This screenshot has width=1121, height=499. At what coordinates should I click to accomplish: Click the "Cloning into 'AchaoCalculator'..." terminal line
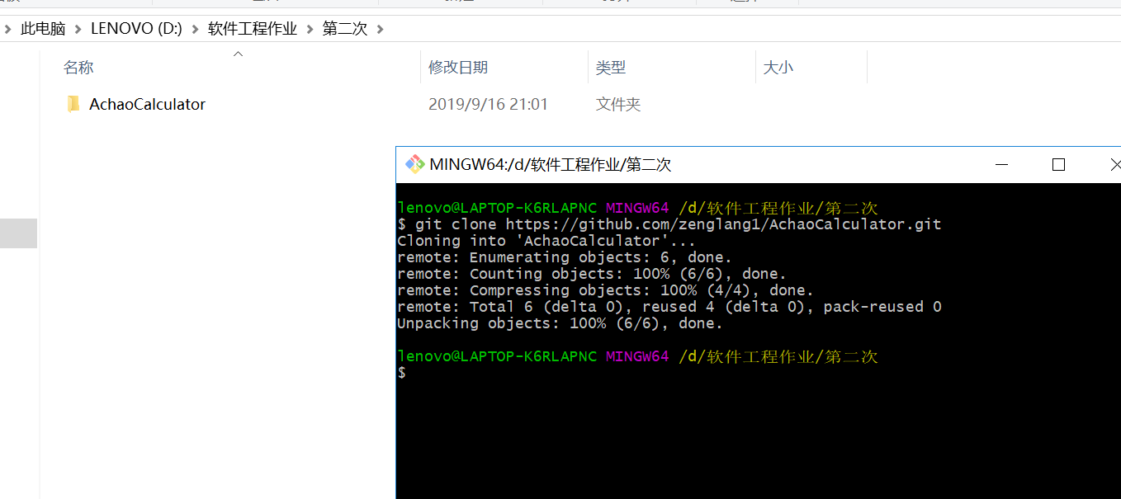[x=546, y=241]
